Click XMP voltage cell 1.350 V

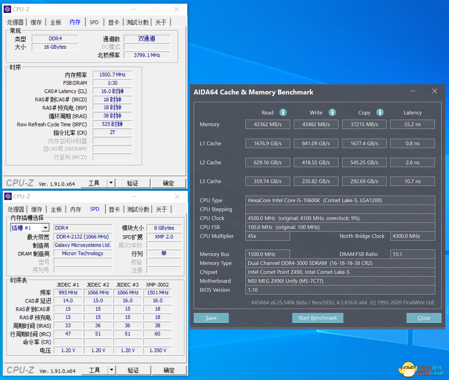pyautogui.click(x=158, y=350)
